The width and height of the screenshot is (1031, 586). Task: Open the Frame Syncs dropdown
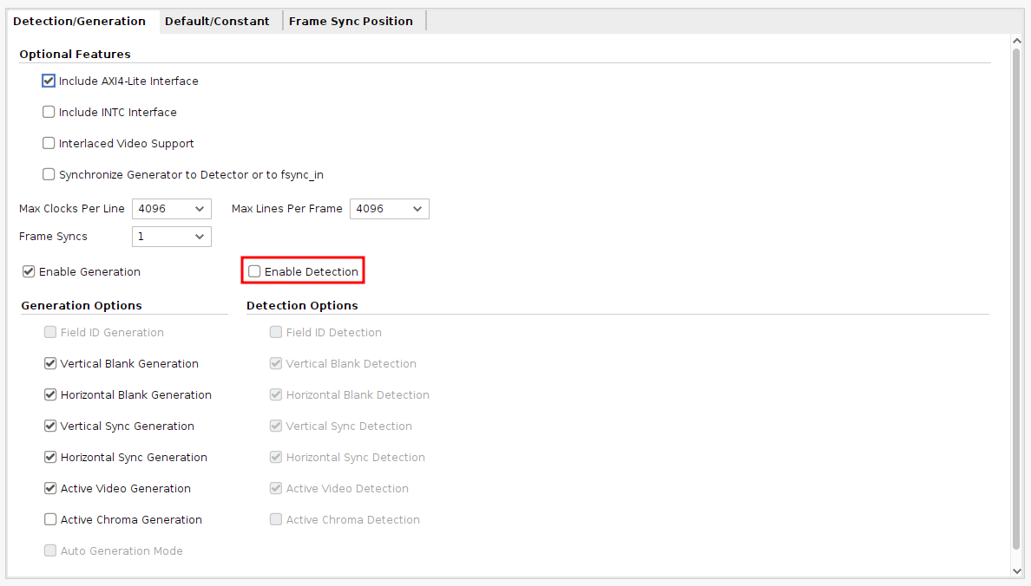(x=171, y=237)
